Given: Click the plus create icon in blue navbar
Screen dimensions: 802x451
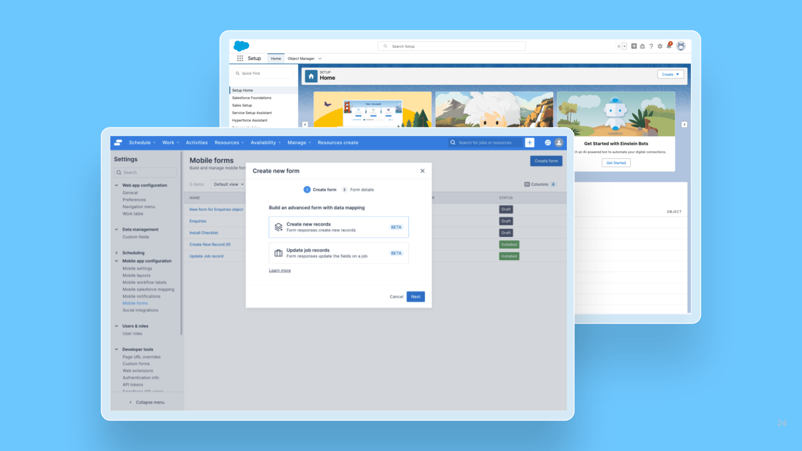Looking at the screenshot, I should 530,142.
